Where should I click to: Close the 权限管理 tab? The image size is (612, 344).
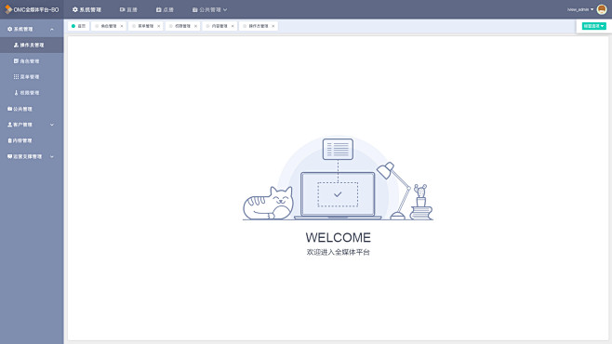[195, 26]
